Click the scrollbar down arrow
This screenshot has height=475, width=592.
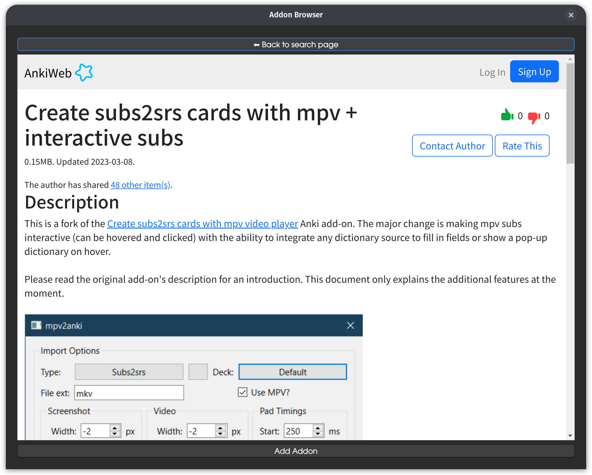point(570,436)
